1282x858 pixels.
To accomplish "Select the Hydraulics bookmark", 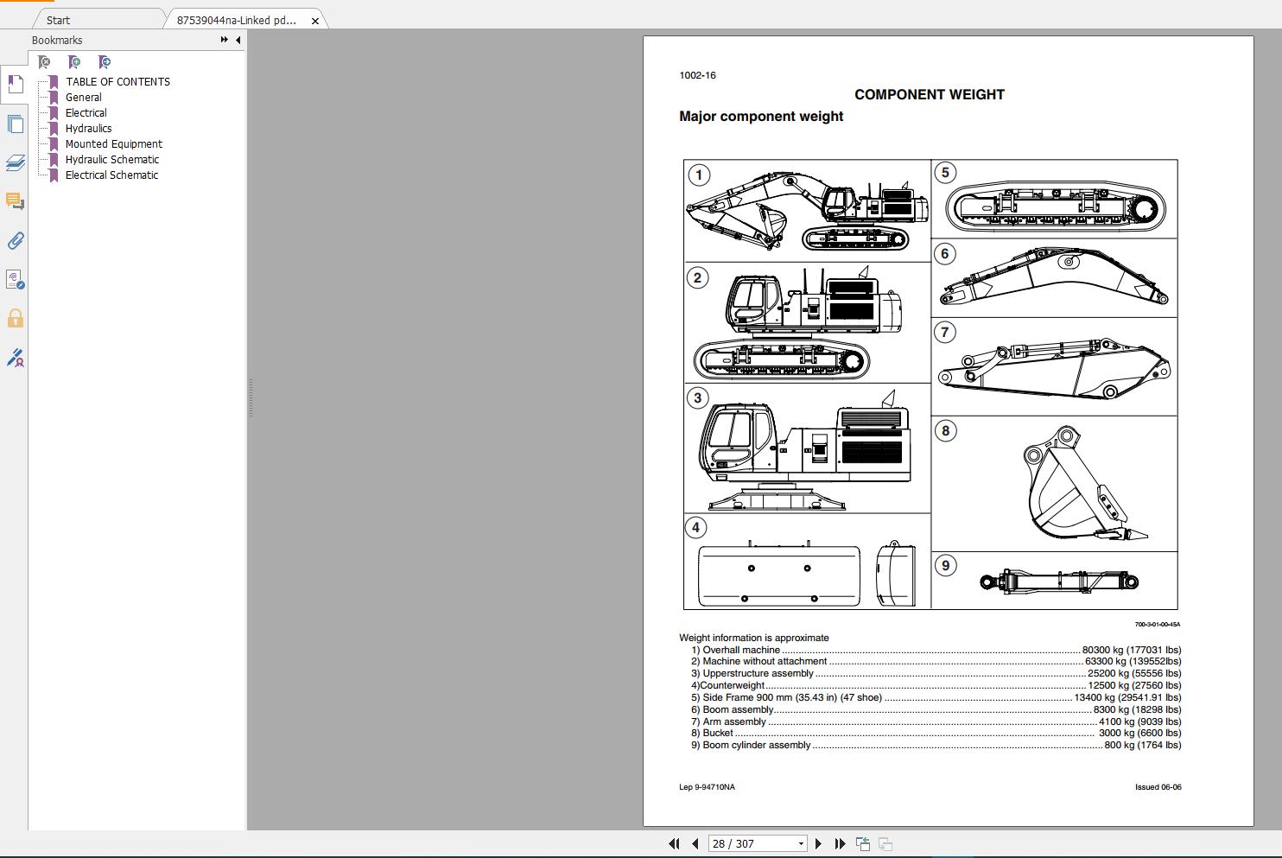I will (88, 129).
